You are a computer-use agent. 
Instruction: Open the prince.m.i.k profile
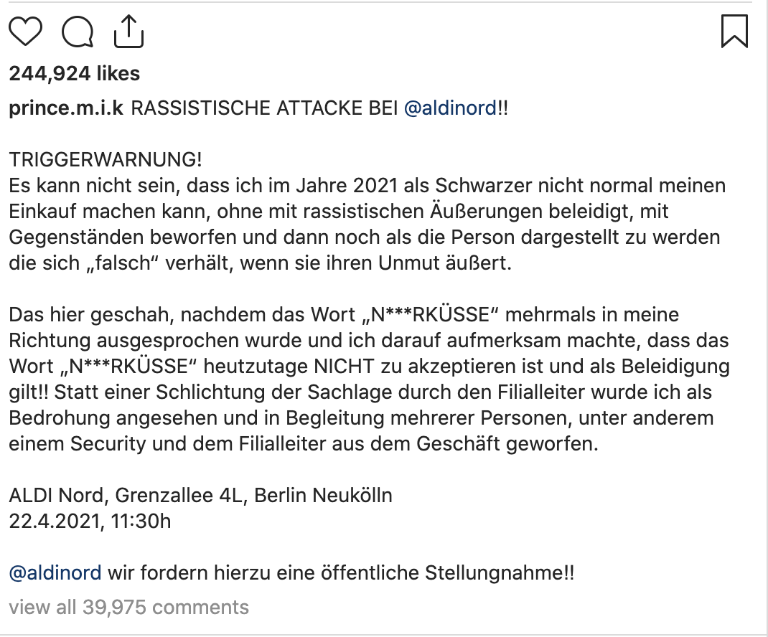(66, 108)
